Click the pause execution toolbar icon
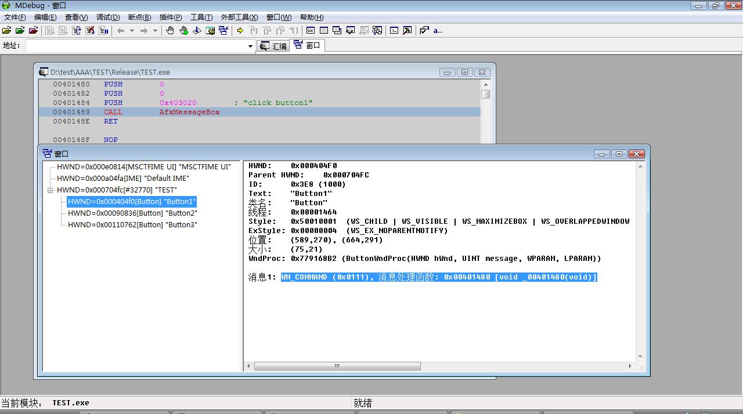This screenshot has height=414, width=743. pos(103,31)
